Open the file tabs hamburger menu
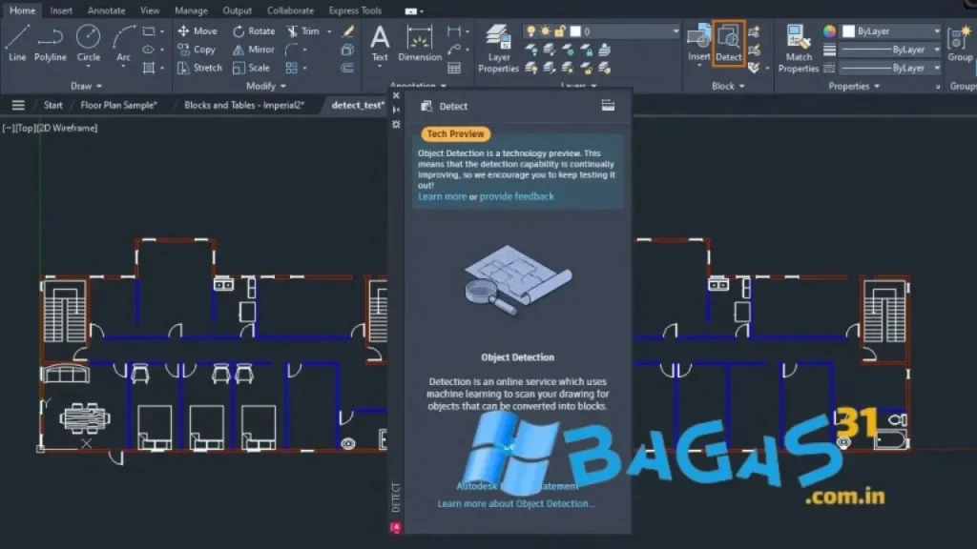This screenshot has width=977, height=549. 18,105
